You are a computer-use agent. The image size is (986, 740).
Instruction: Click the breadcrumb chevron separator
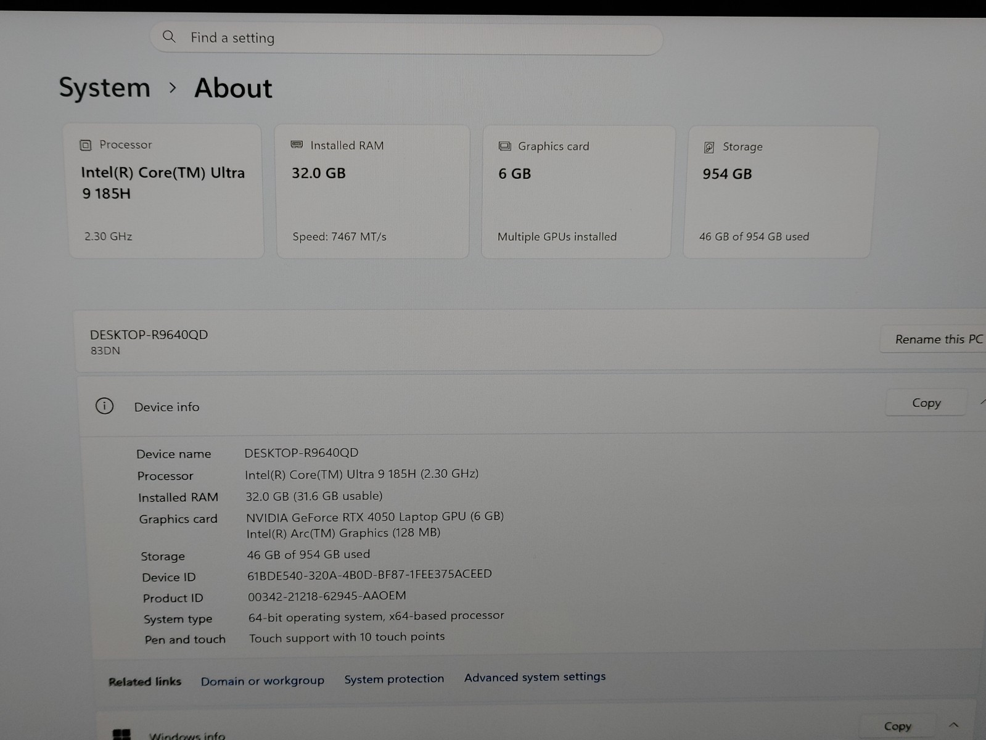[x=173, y=88]
